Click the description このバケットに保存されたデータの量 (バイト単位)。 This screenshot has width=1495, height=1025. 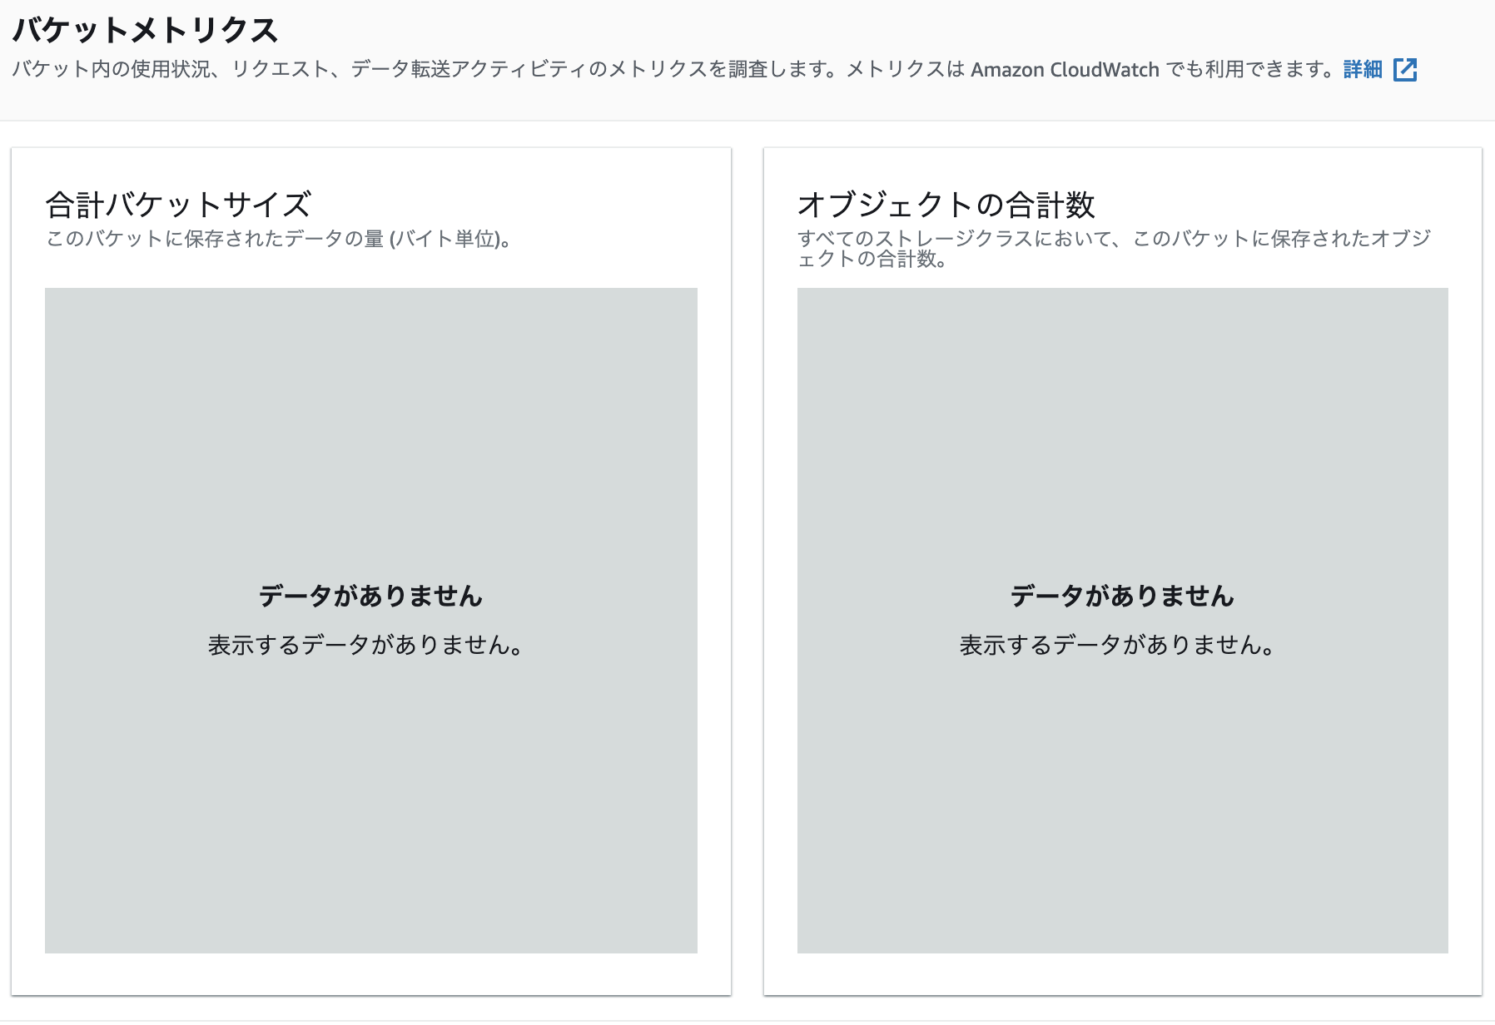coord(279,239)
